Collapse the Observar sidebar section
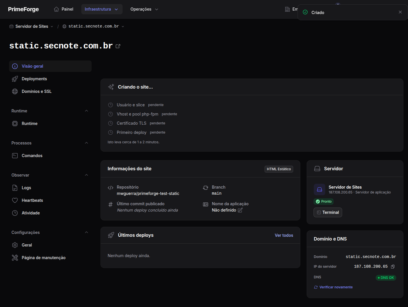Screen dimensions: 408x307 pyautogui.click(x=86, y=175)
